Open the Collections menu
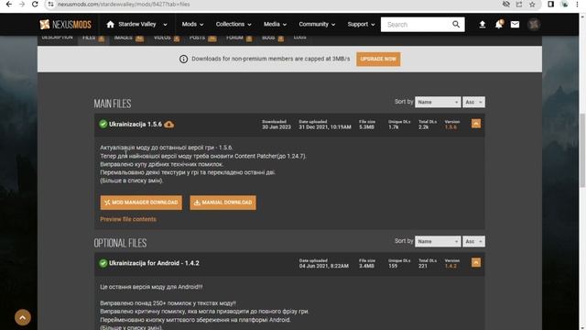 click(x=233, y=25)
